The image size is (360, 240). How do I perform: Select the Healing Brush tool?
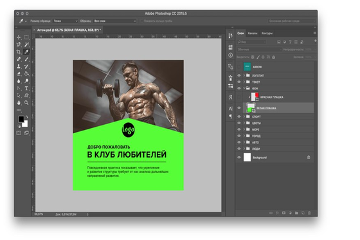coord(19,59)
